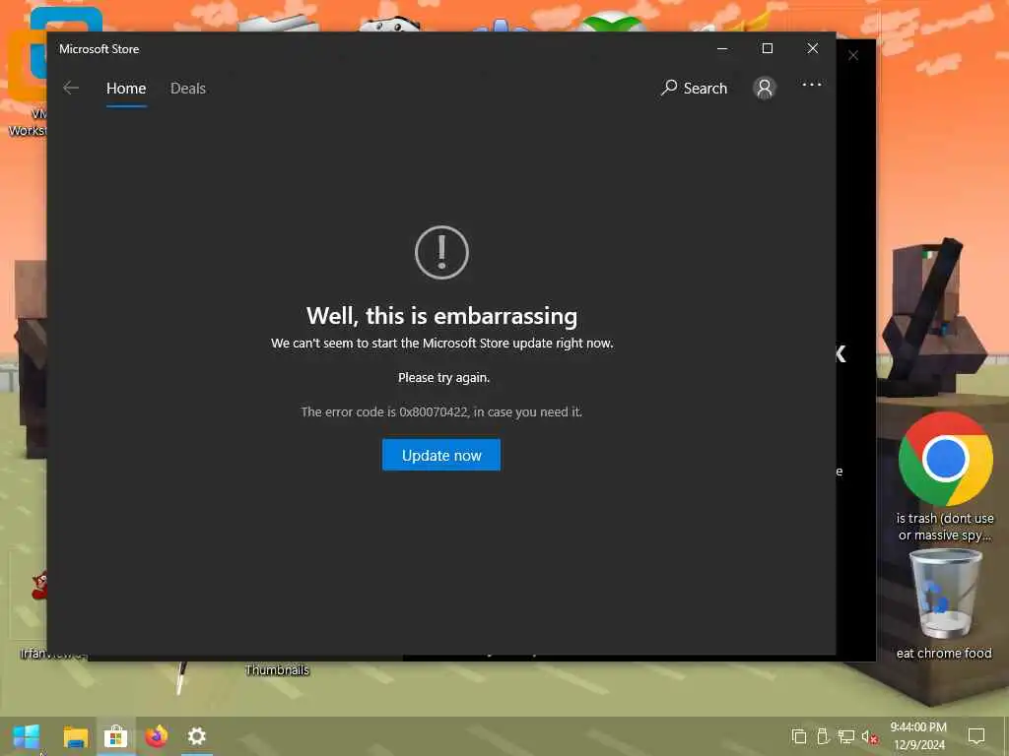Open the Chrome desktop shortcut
Viewport: 1009px width, 756px height.
(x=945, y=459)
